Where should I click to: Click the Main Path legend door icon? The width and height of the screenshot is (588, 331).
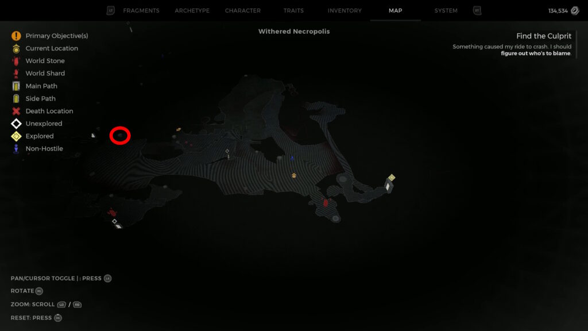(x=16, y=86)
